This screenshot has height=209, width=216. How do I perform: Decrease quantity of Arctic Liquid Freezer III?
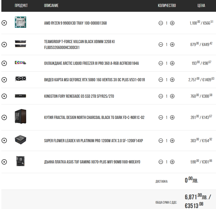pos(161,63)
